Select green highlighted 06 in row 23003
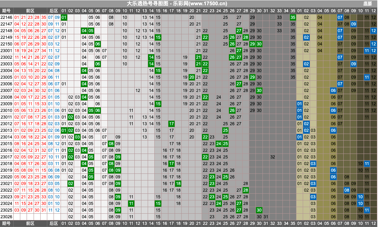This screenshot has width=378, height=227. pyautogui.click(x=97, y=64)
